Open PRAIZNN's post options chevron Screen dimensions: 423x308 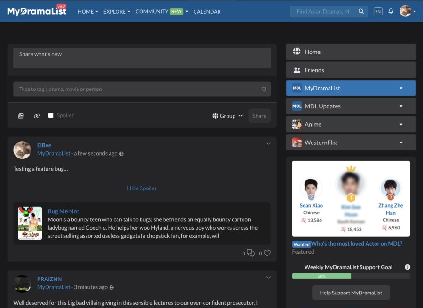tap(268, 278)
